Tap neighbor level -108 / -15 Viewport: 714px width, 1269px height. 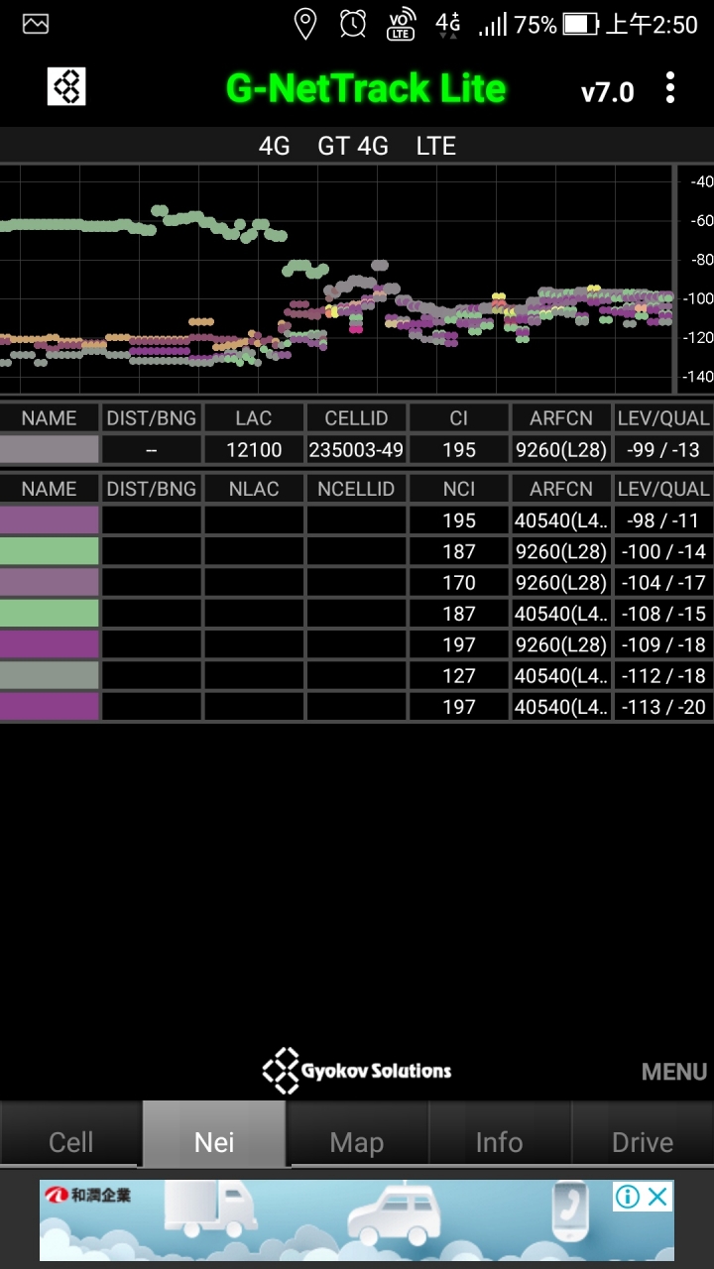(663, 613)
